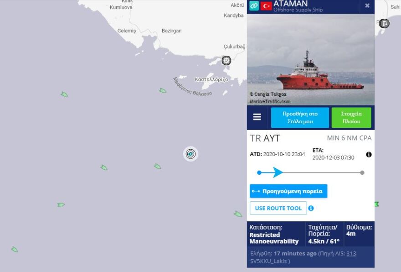Click the ETA info icon
This screenshot has width=401, height=272.
point(369,154)
